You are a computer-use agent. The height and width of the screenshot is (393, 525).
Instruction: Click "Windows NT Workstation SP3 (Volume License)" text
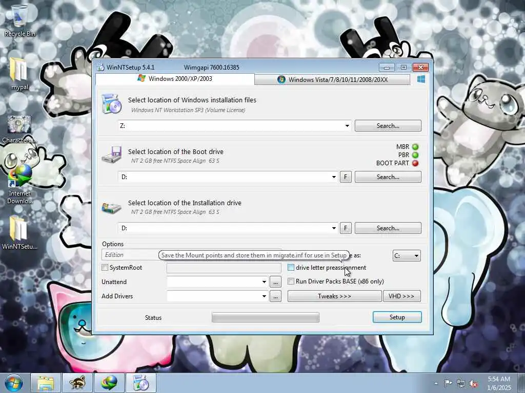tap(188, 110)
